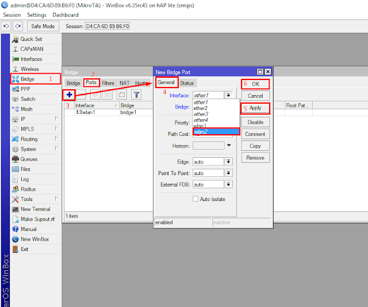The height and width of the screenshot is (307, 368).
Task: Click the OK button
Action: click(x=255, y=84)
